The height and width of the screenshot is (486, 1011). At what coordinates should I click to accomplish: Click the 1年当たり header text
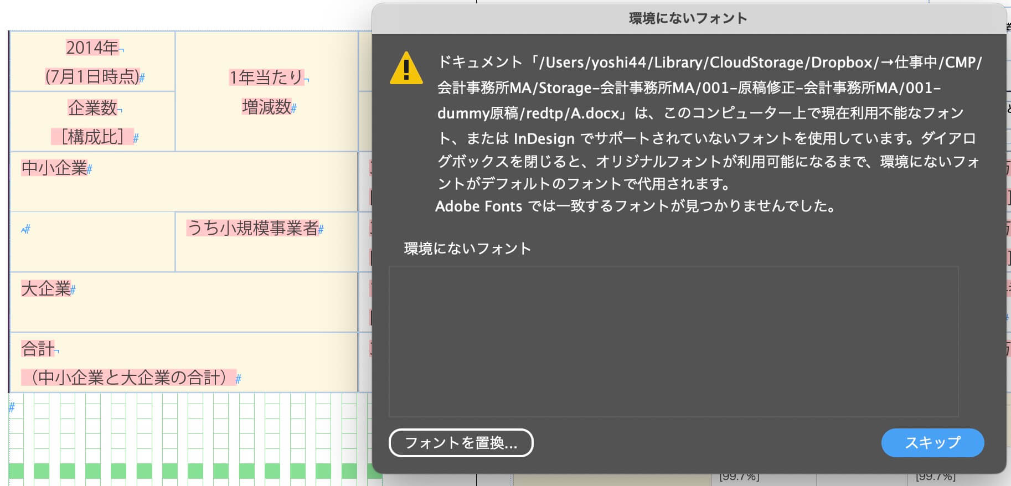[x=266, y=77]
